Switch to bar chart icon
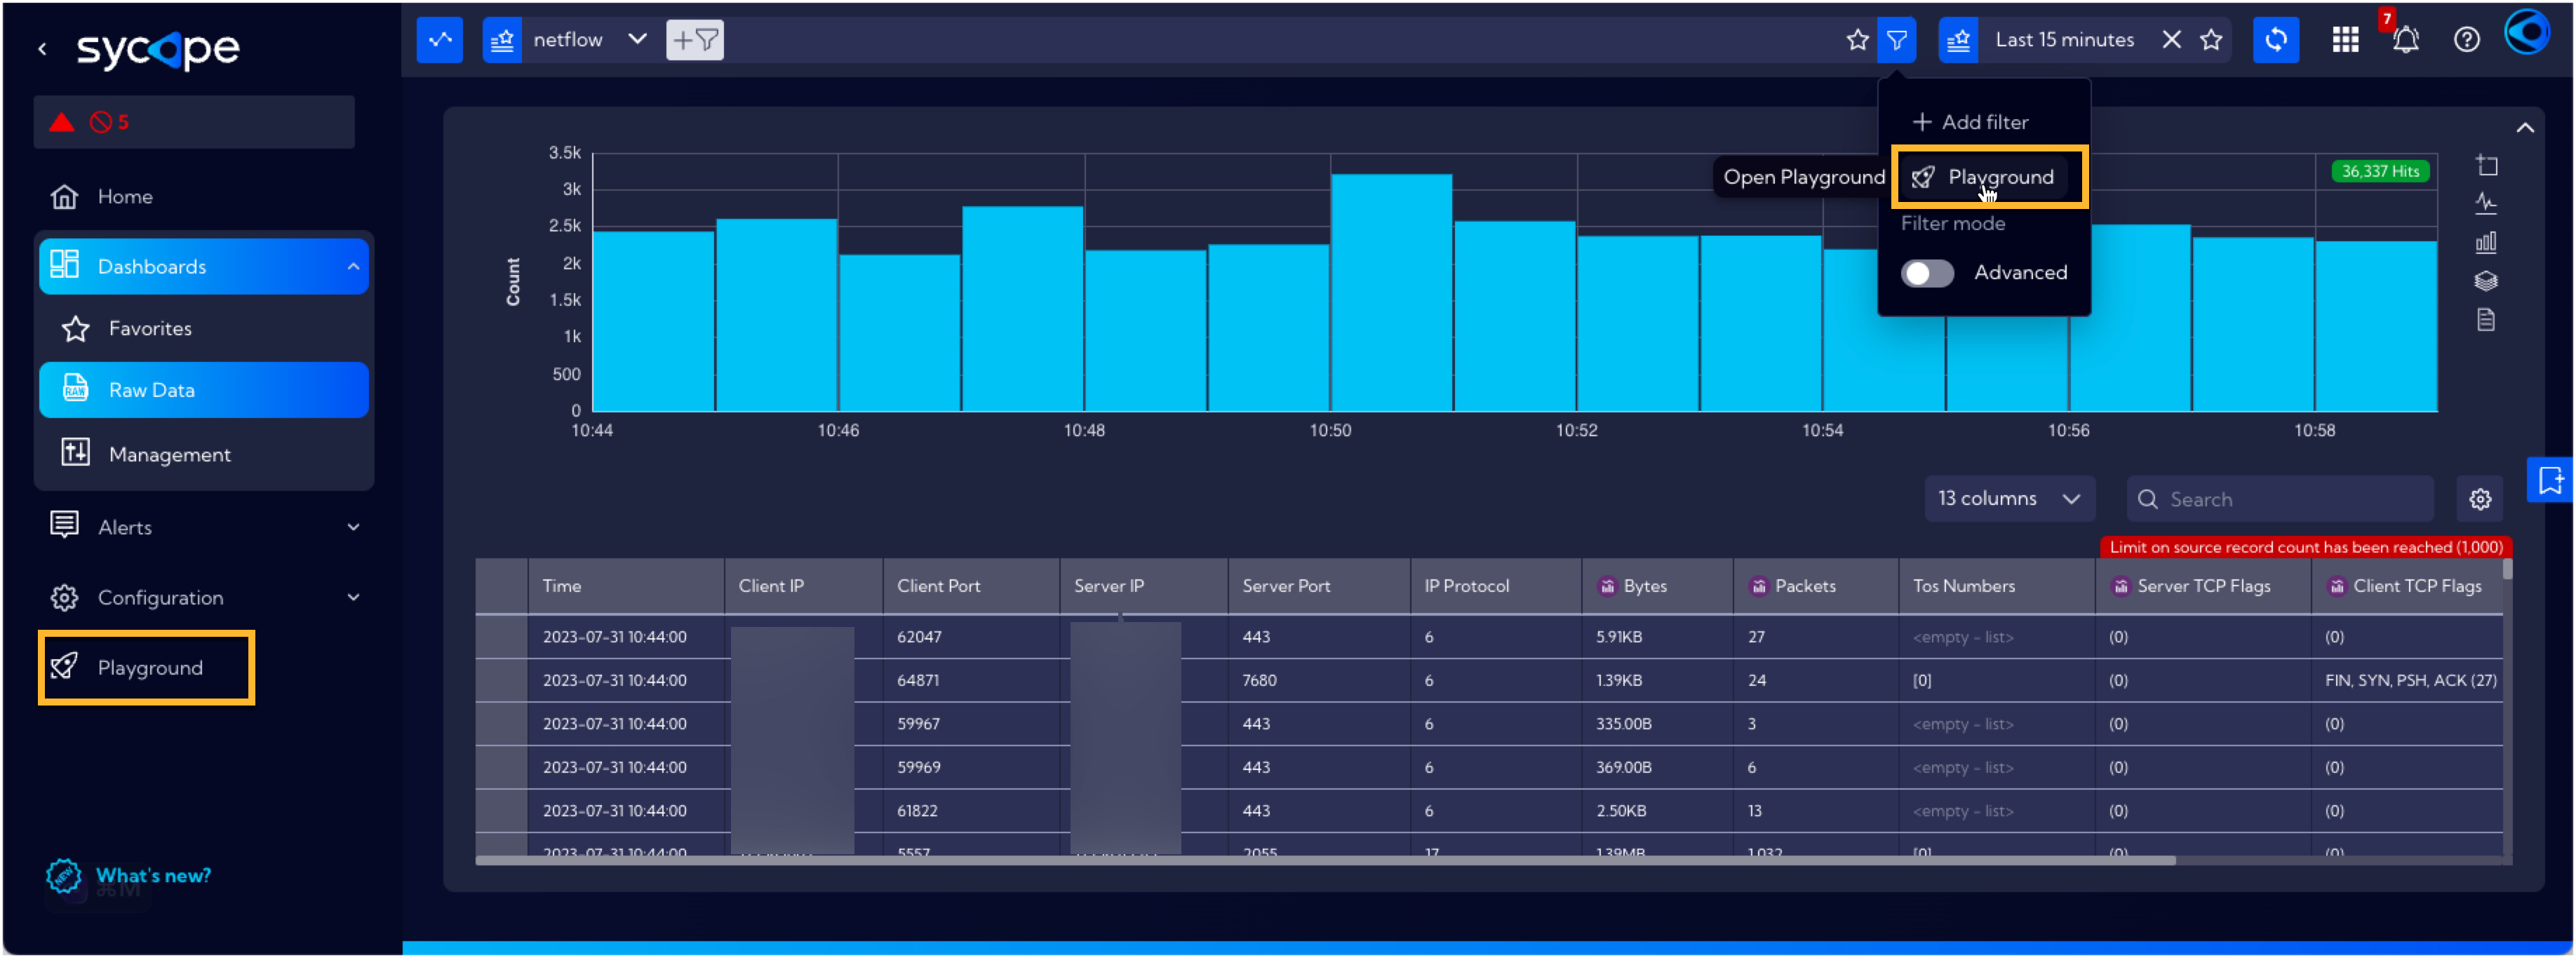This screenshot has width=2576, height=958. coord(2486,242)
